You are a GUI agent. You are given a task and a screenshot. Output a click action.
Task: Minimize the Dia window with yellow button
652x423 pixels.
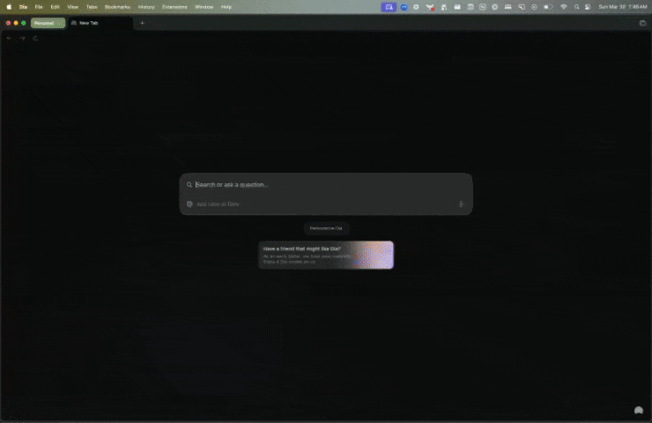click(16, 23)
